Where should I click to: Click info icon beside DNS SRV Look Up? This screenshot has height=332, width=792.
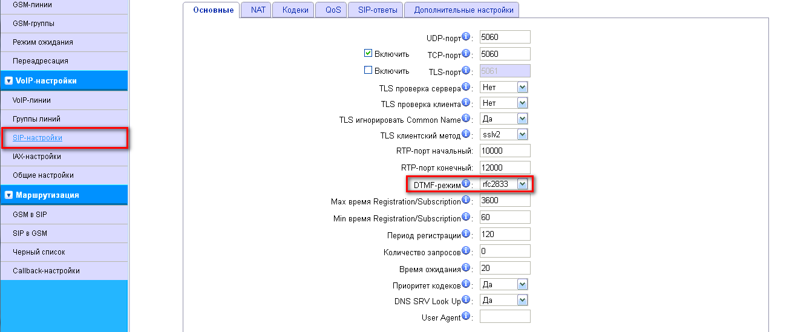(466, 300)
